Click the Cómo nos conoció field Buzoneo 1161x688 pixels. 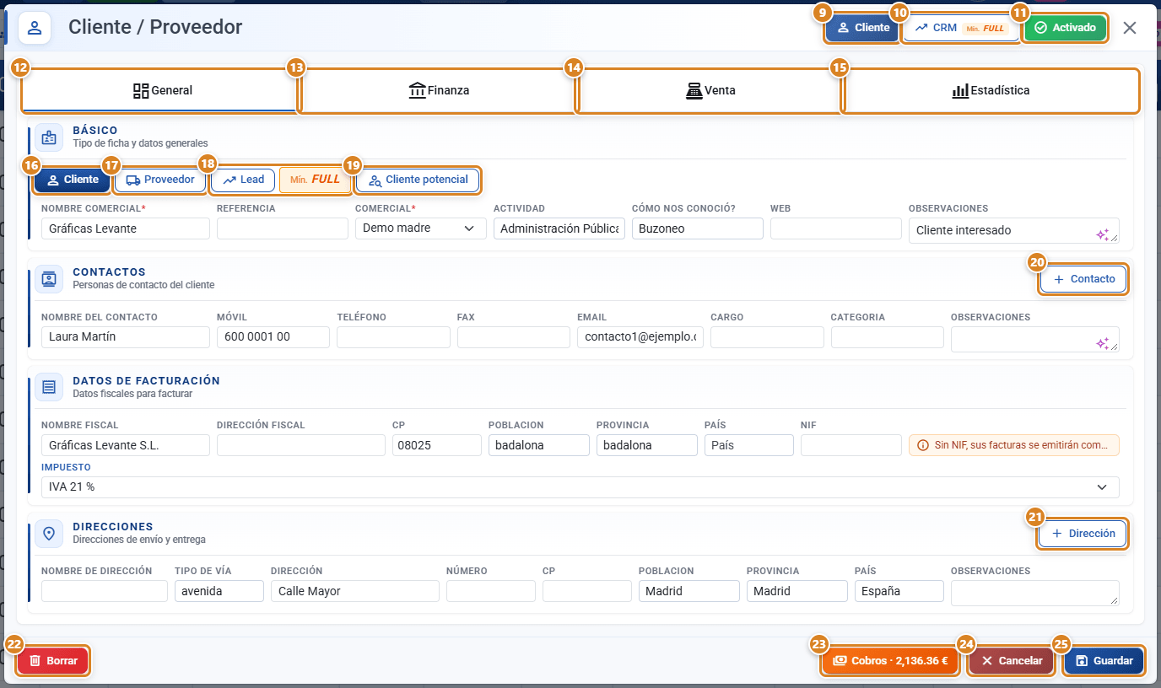698,228
